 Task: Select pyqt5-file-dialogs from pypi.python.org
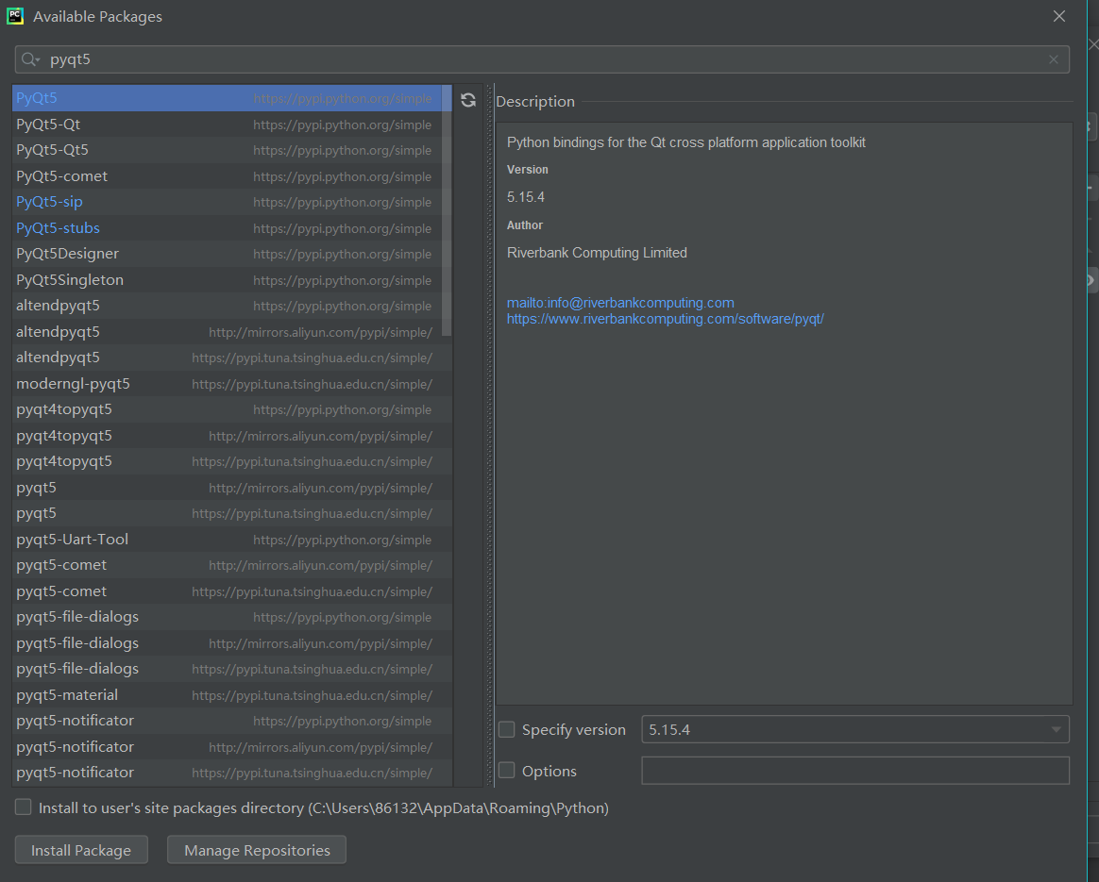[x=232, y=617]
